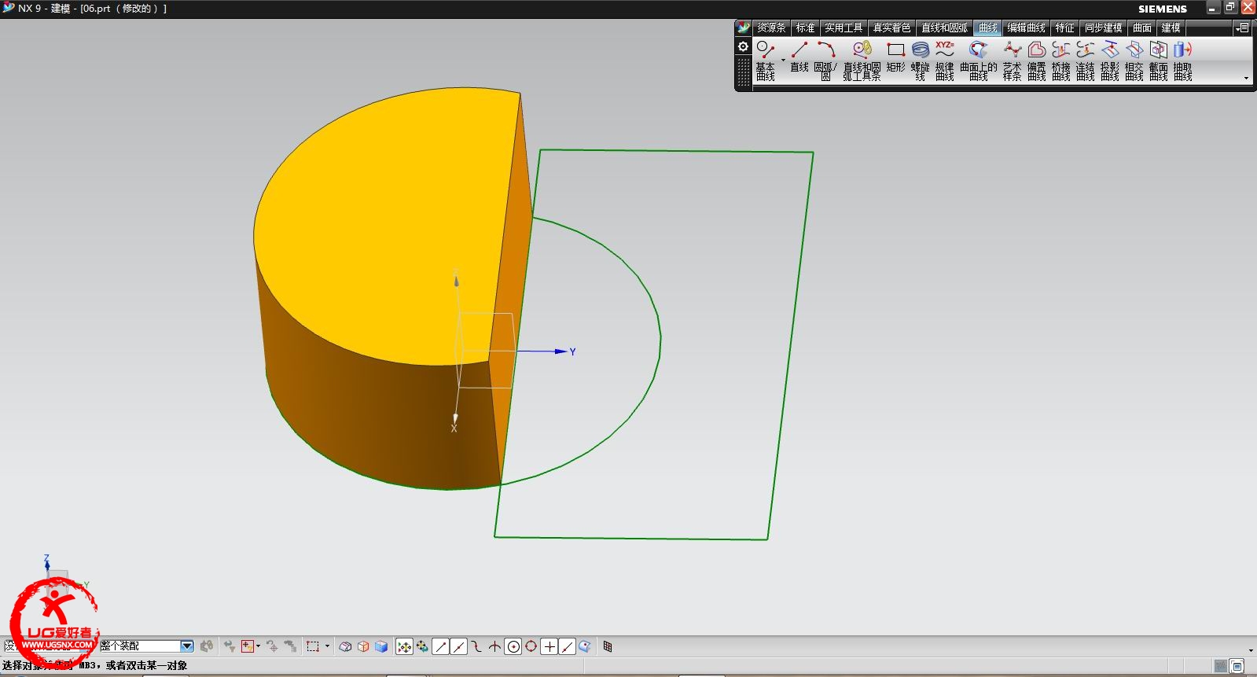This screenshot has width=1257, height=677.
Task: Select the 抽取曲线 (Extract Curve) tool
Action: coord(1183,61)
